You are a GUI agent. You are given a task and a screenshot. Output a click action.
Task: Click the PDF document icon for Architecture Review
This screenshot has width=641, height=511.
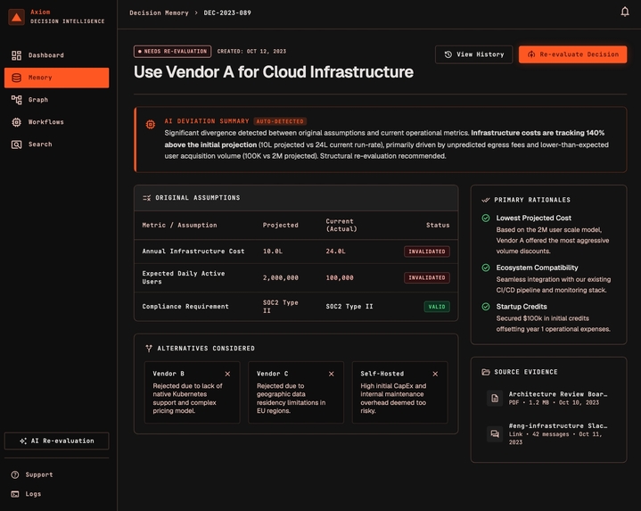[x=495, y=398]
